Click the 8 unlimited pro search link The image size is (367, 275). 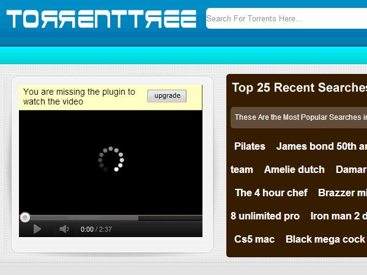tap(265, 216)
